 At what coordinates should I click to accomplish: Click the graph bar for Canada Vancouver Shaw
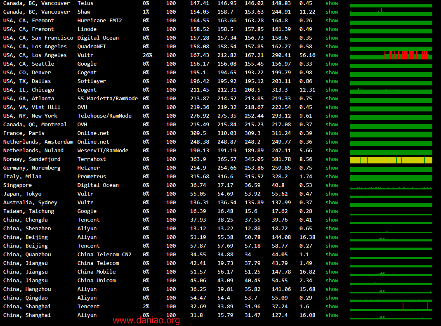(x=391, y=13)
